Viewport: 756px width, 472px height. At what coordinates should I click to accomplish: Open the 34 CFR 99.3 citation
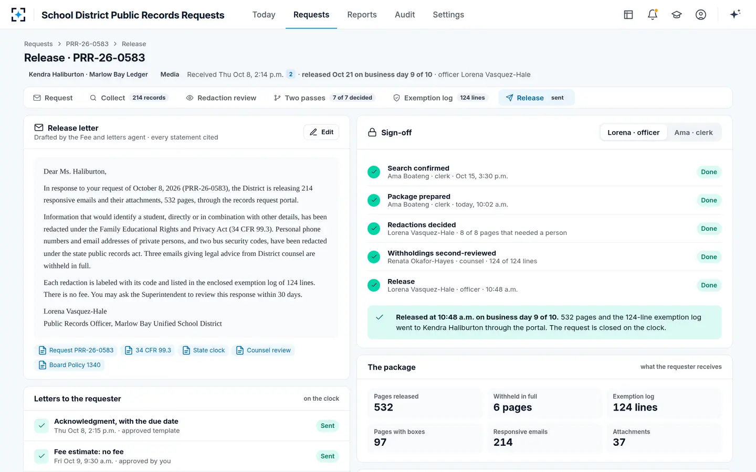tap(148, 350)
